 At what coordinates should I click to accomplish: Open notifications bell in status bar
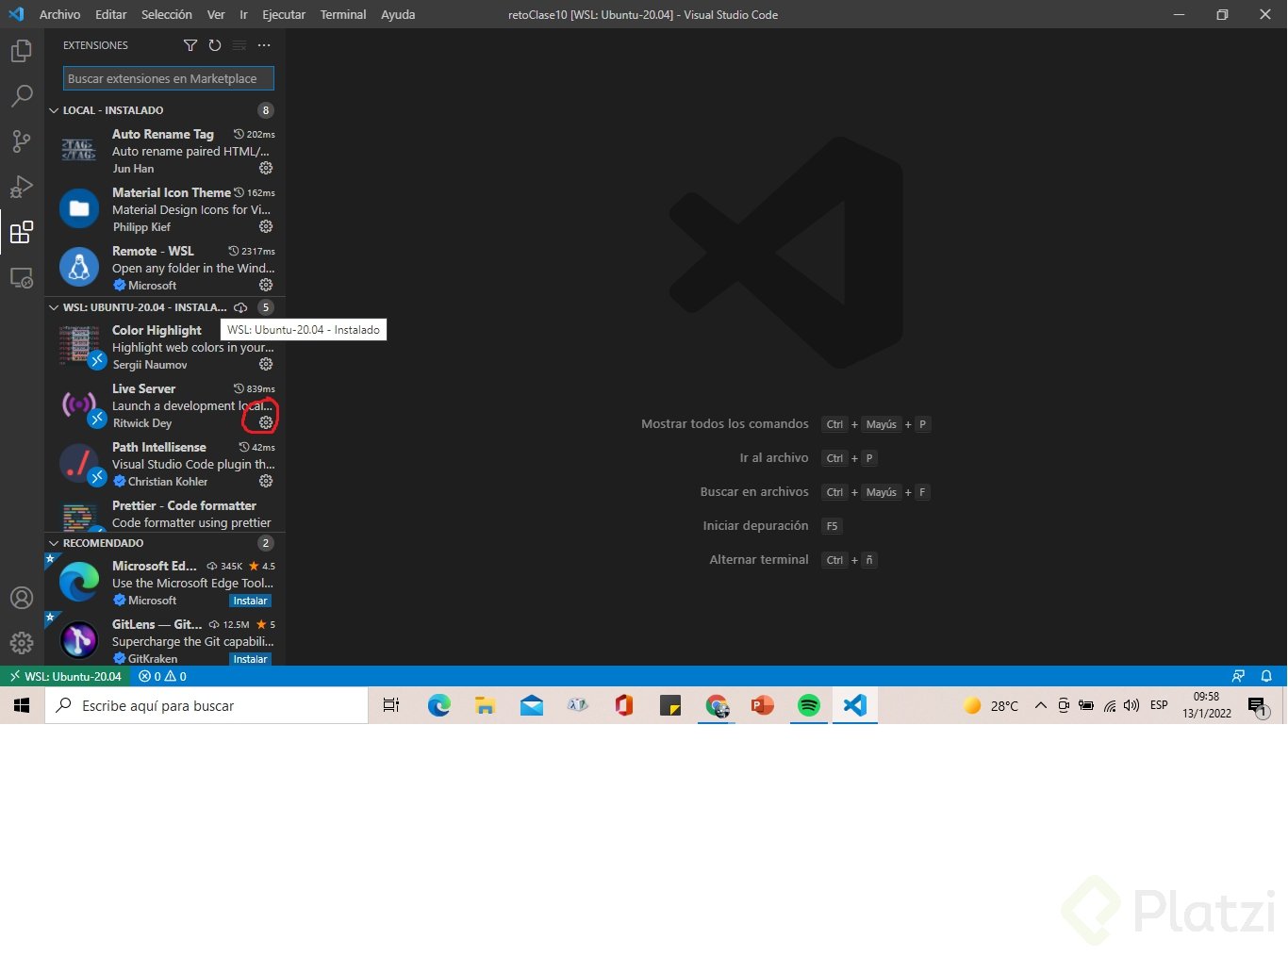(1266, 676)
